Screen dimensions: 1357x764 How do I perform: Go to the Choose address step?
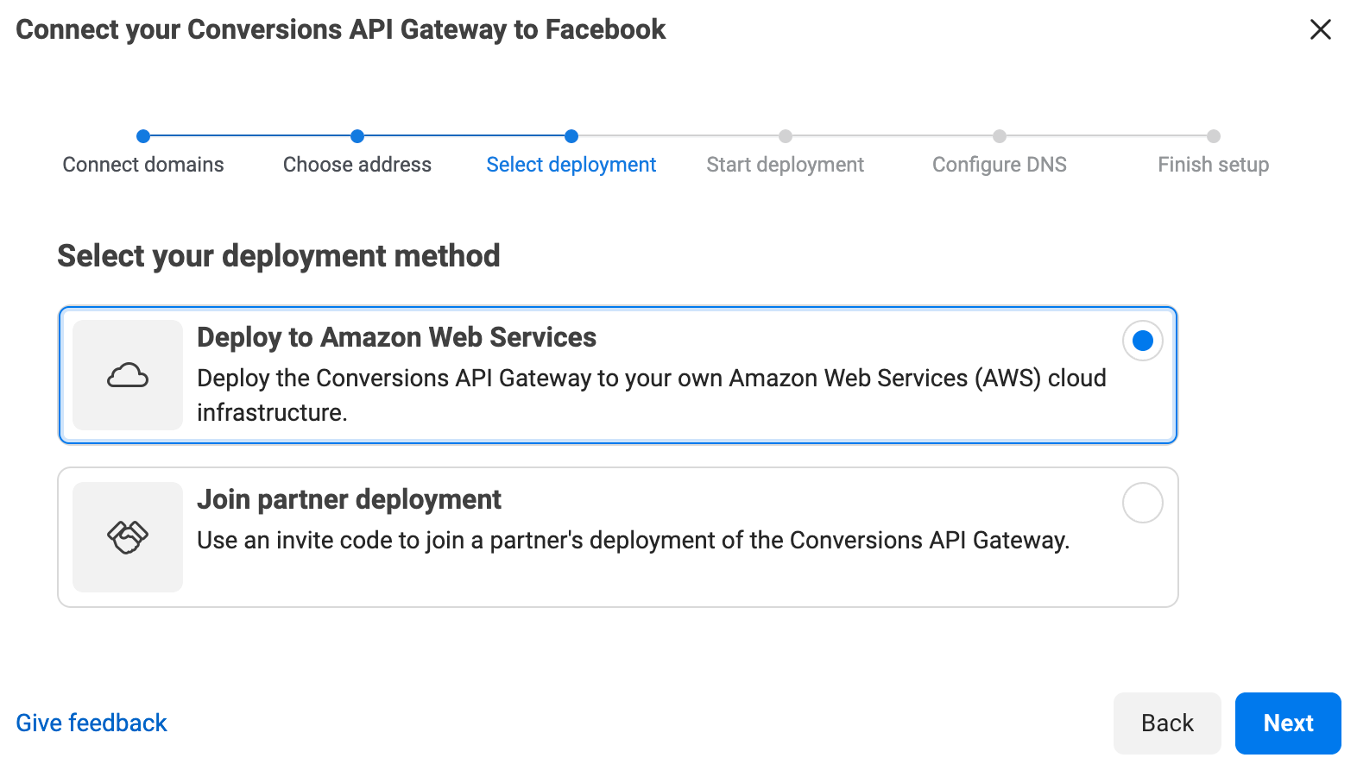point(357,165)
